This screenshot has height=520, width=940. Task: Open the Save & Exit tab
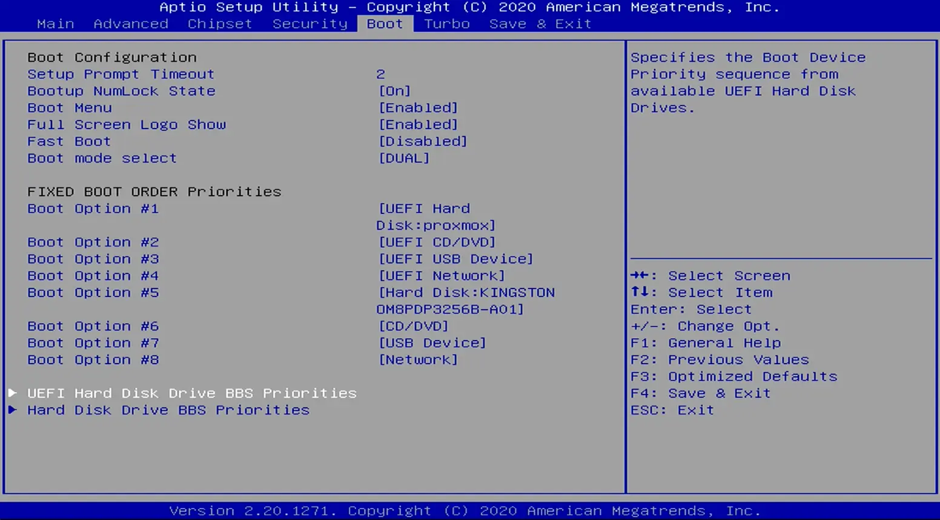point(540,24)
